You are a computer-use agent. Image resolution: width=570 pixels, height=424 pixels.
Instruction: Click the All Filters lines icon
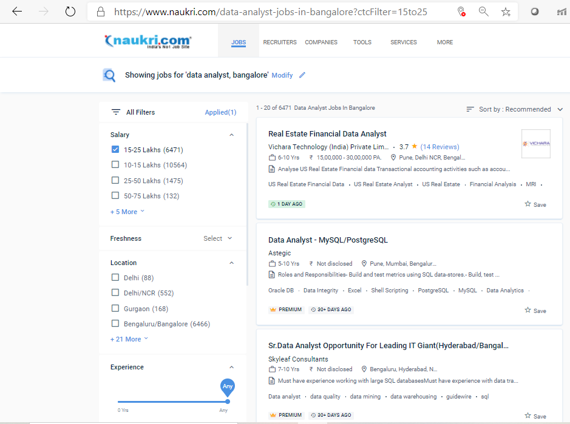tap(115, 112)
